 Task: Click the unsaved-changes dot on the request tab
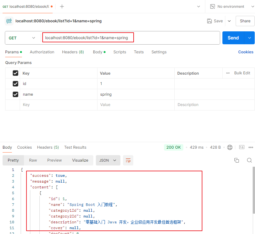(52, 6)
